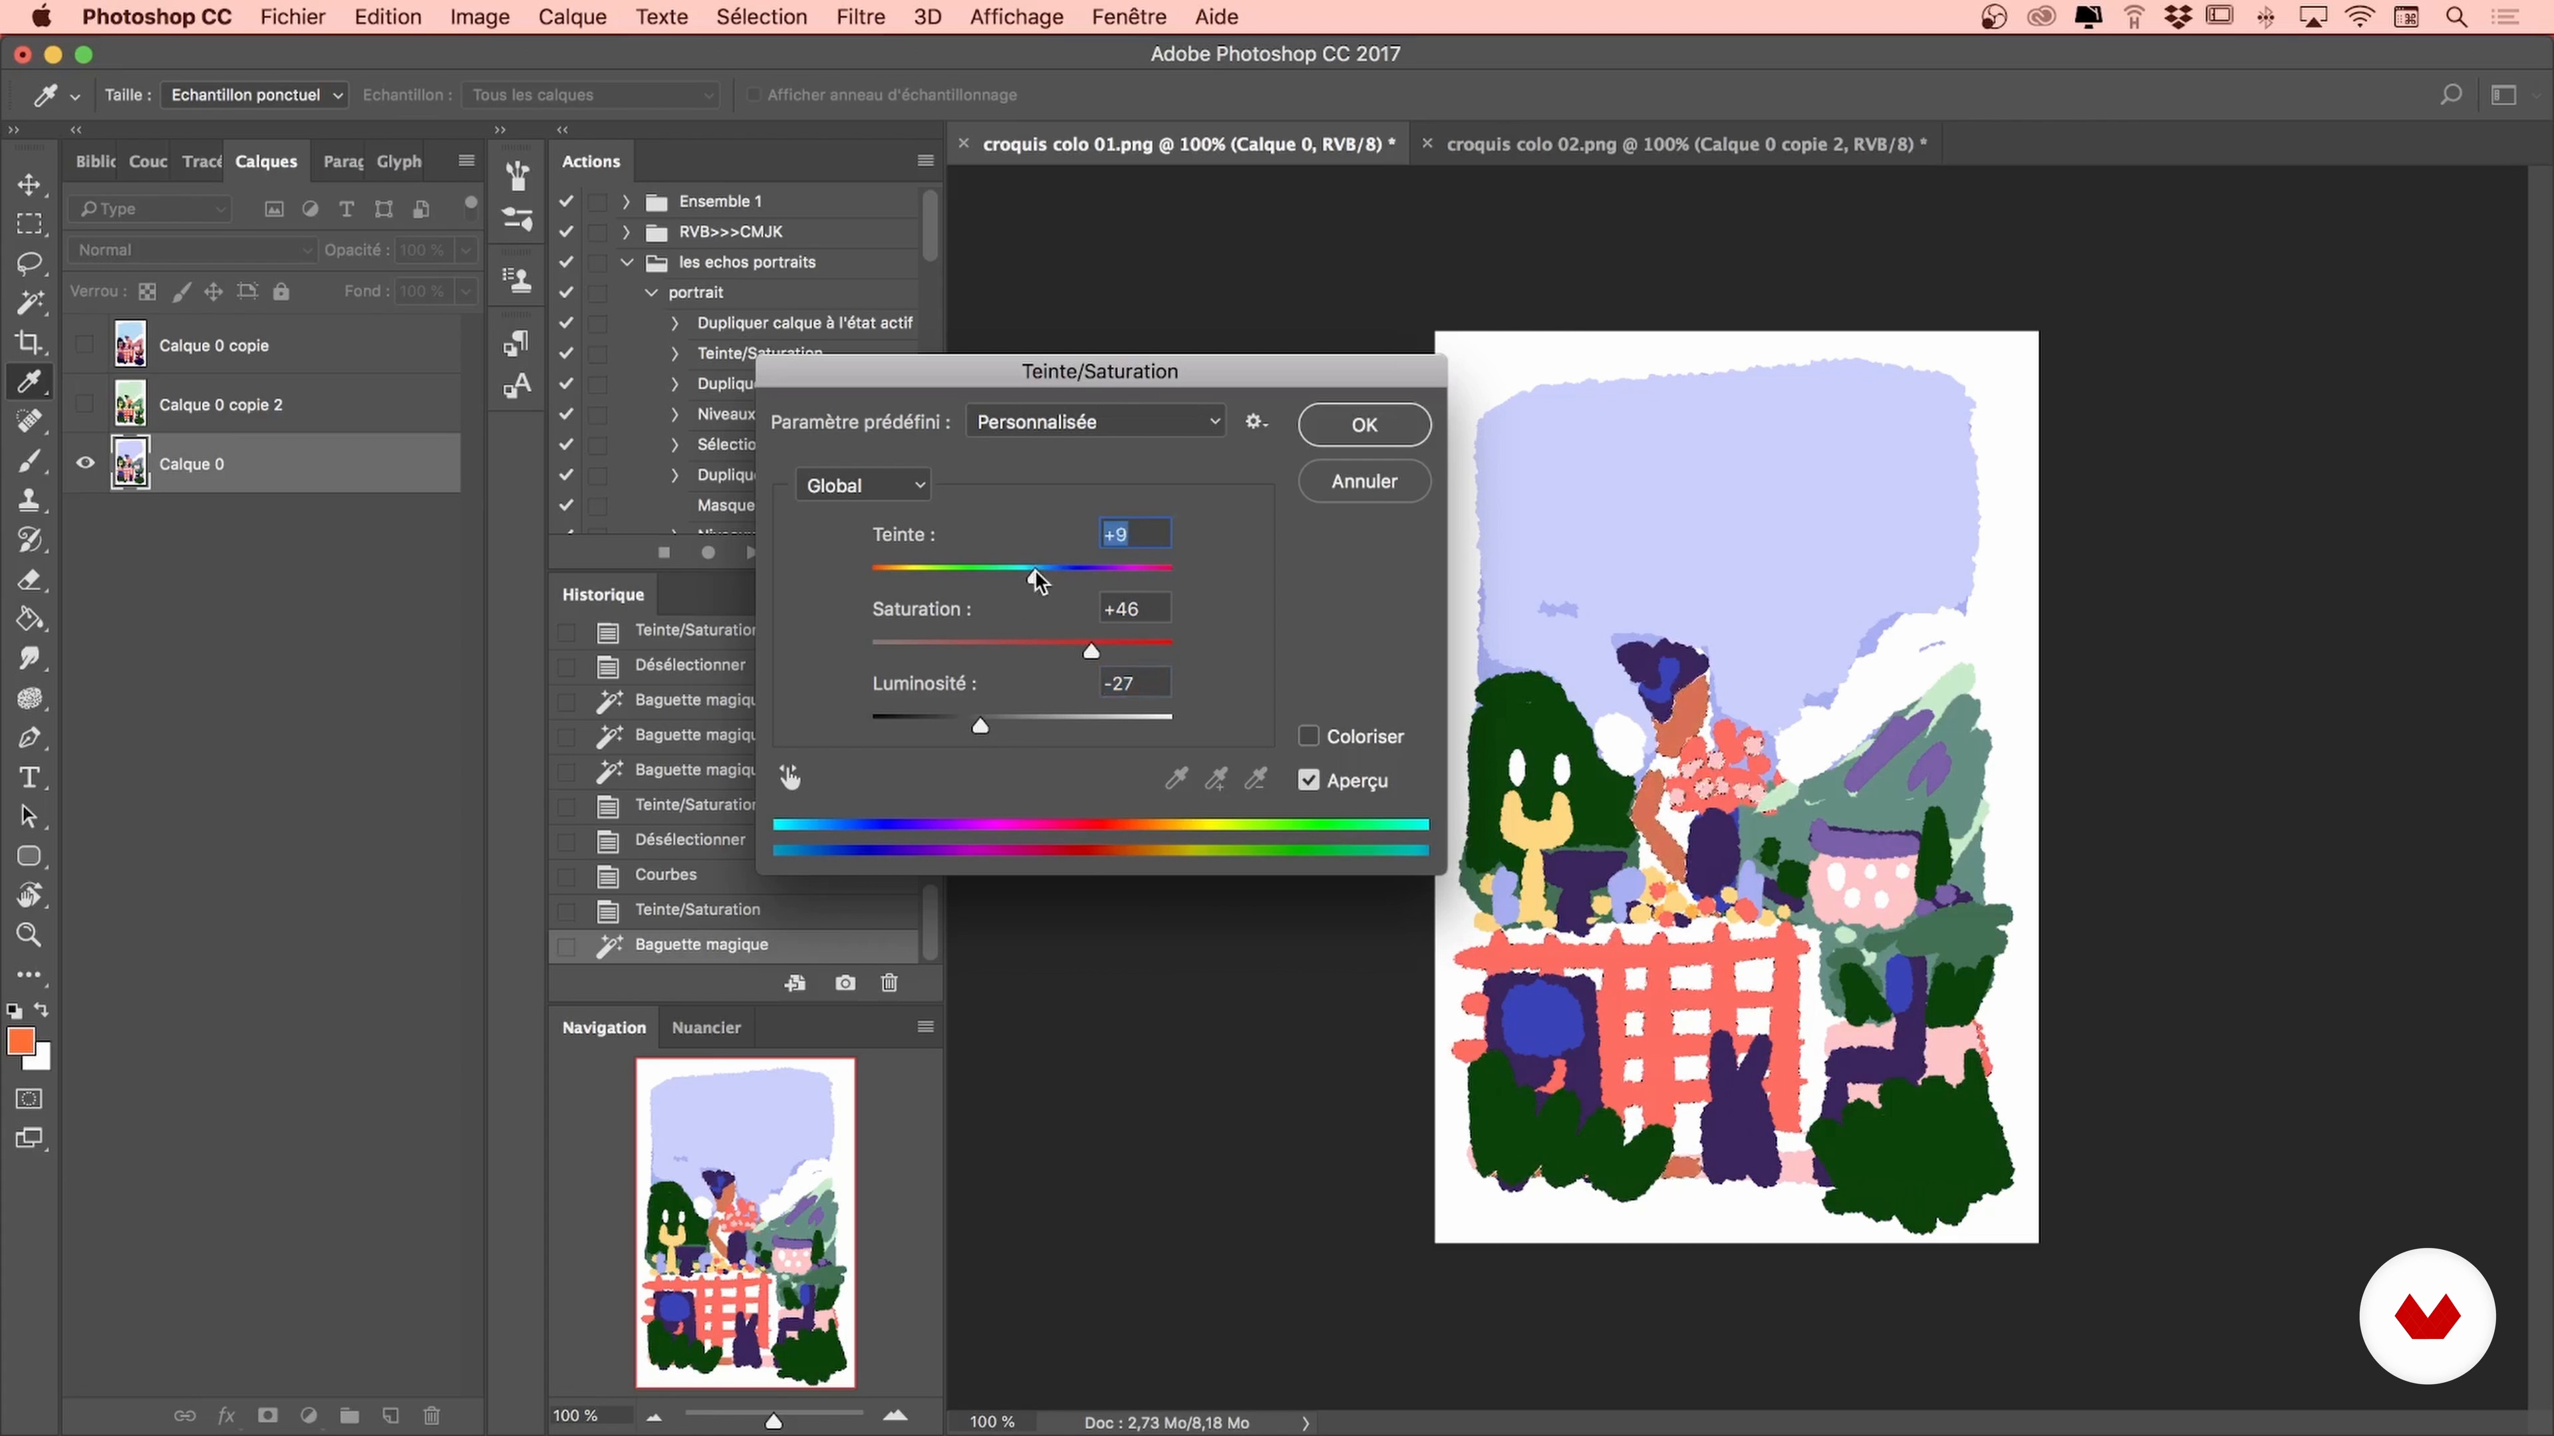Open the Filtre menu

tap(859, 17)
